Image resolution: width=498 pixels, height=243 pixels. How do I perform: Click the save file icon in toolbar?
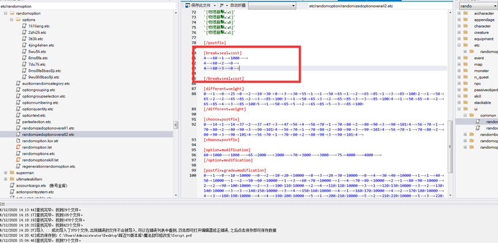tap(188, 6)
